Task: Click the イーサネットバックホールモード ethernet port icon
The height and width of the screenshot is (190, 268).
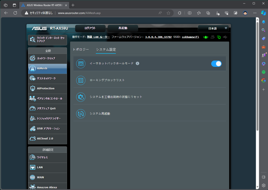Action: tap(81, 64)
